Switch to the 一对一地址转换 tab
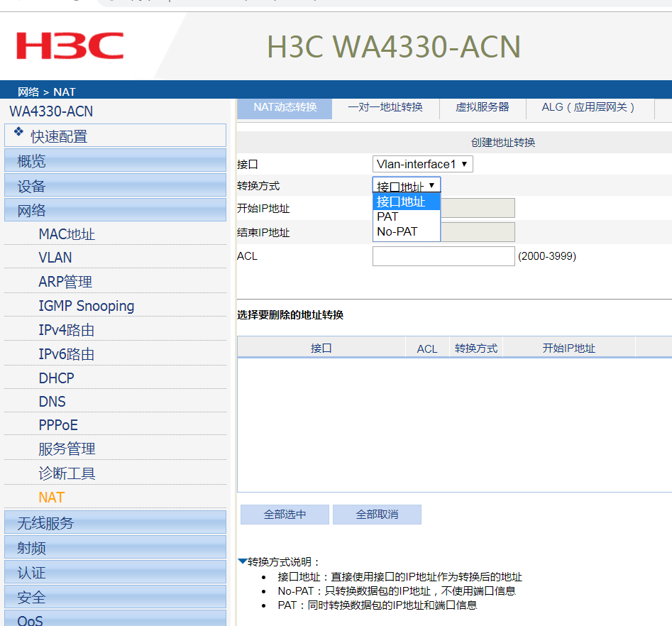Viewport: 672px width, 626px height. coord(385,108)
